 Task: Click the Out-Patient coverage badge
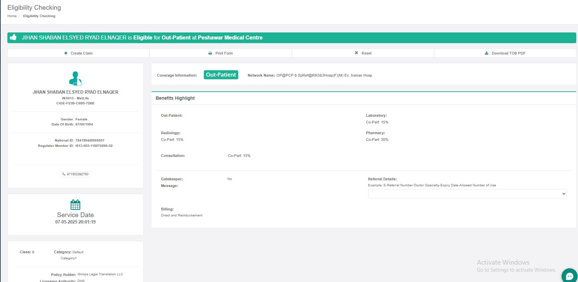click(x=221, y=75)
